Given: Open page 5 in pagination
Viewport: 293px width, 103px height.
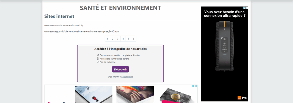Looking at the screenshot, I should coord(128,39).
